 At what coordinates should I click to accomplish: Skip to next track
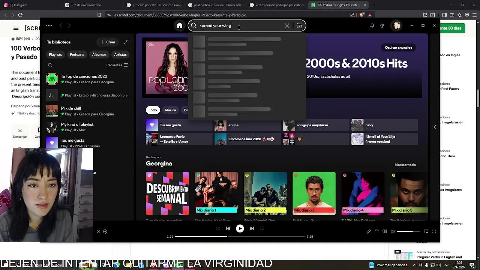(x=252, y=228)
